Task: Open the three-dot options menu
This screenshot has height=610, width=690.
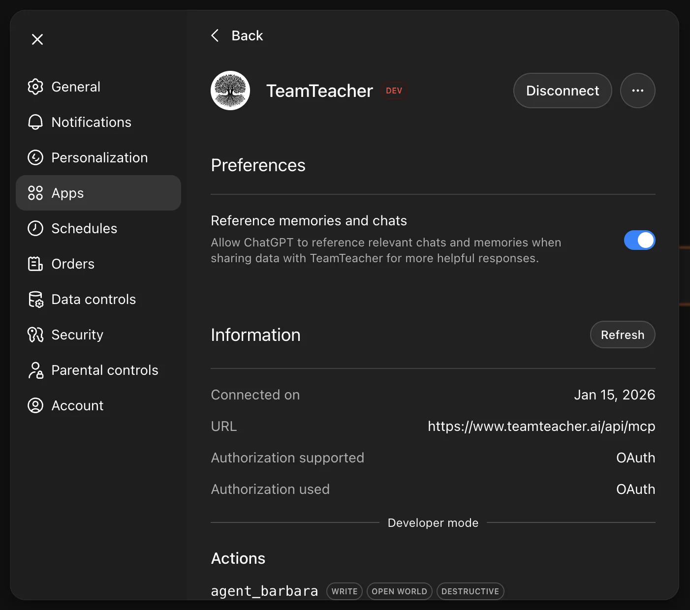Action: point(638,91)
